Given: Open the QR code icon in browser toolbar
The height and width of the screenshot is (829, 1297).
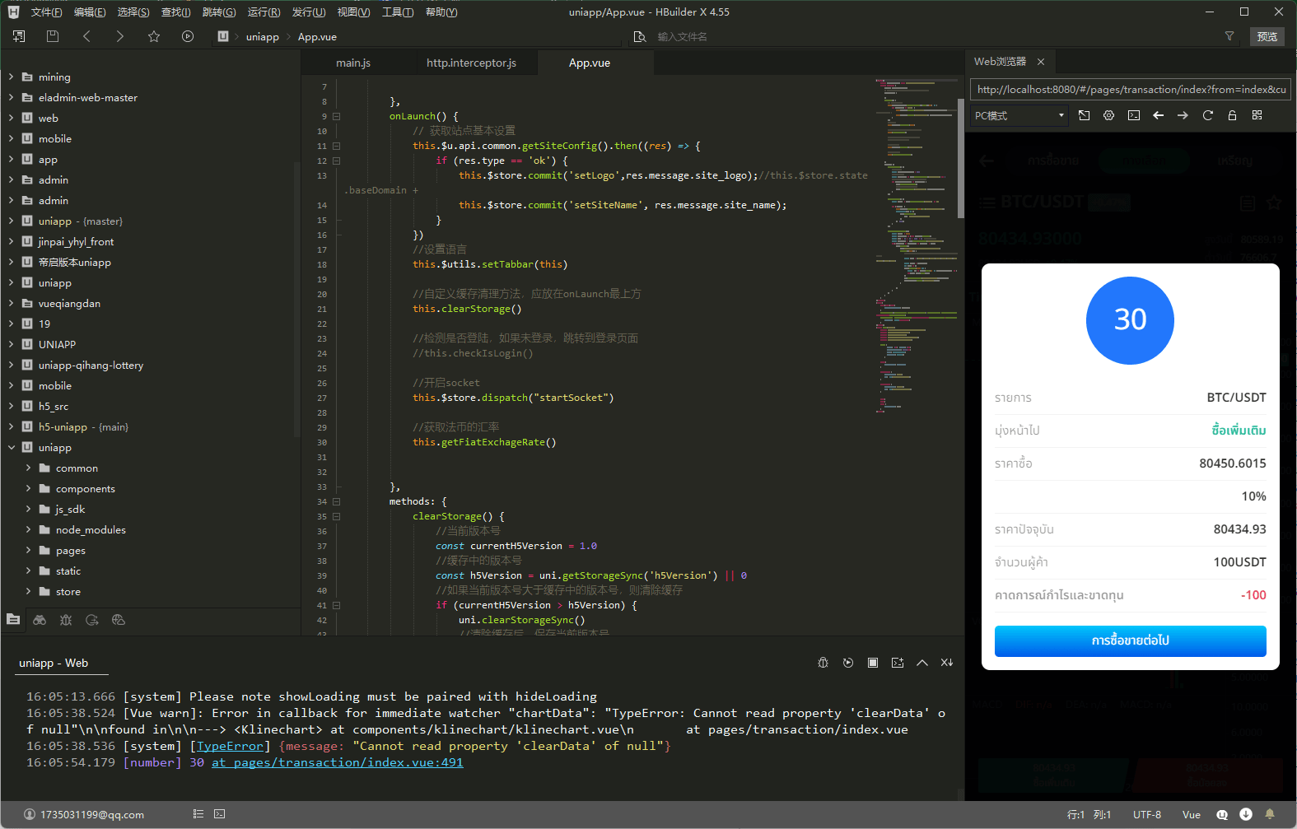Looking at the screenshot, I should coord(1257,115).
